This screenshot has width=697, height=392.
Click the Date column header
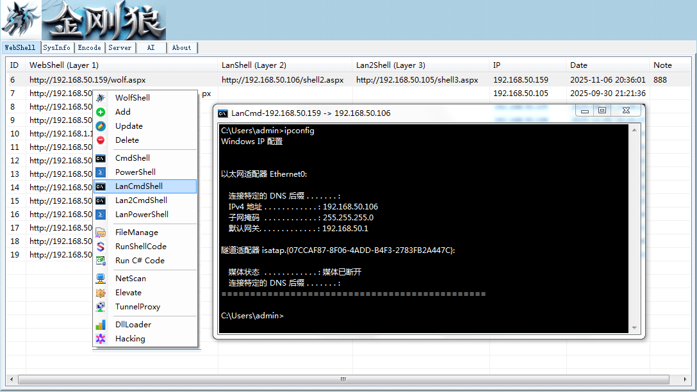tap(608, 65)
